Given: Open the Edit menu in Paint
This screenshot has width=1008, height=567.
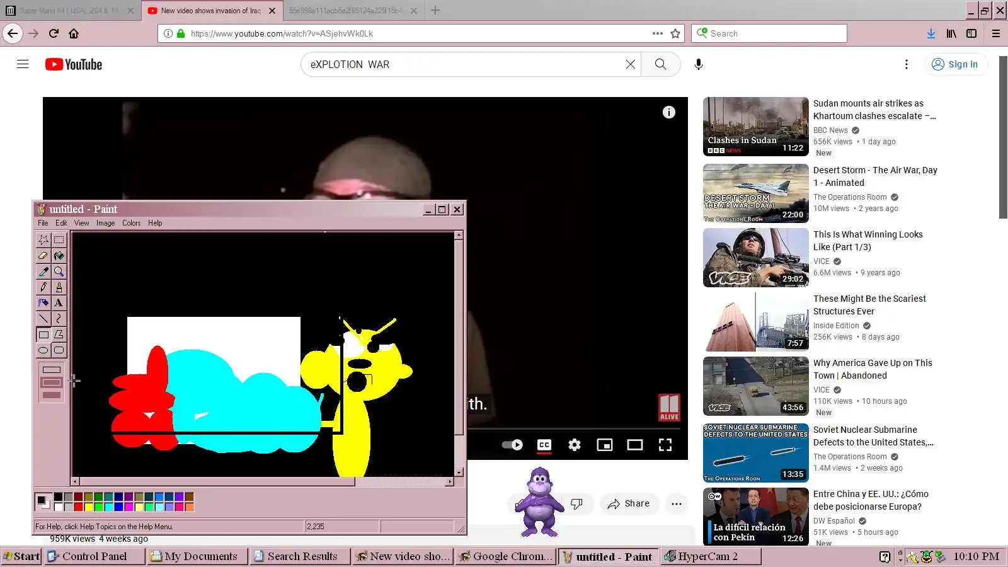Looking at the screenshot, I should (x=61, y=223).
